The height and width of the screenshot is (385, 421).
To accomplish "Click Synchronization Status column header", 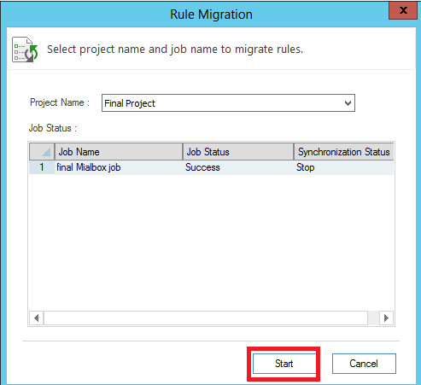I will tap(344, 152).
